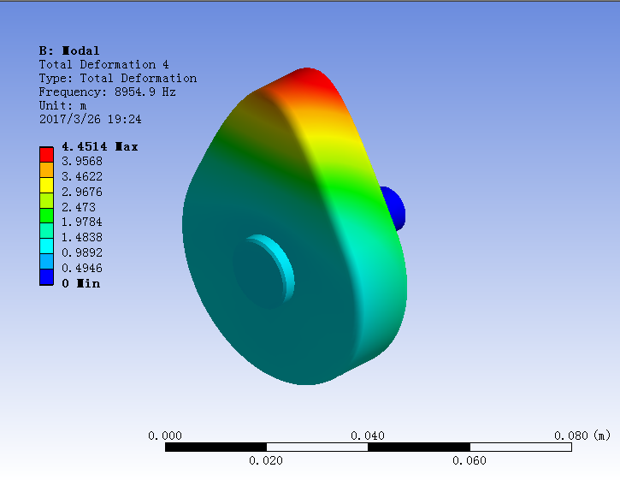This screenshot has height=480, width=620.
Task: Select the '0 Min' legend value
Action: (x=81, y=283)
